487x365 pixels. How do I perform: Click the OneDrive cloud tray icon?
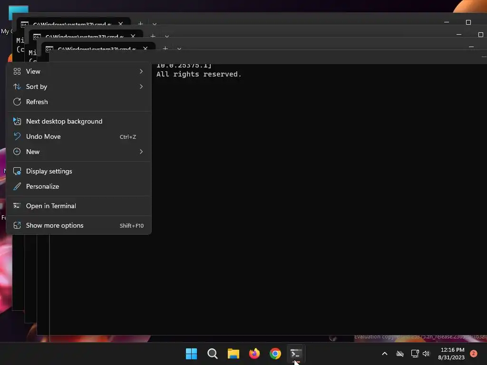(400, 354)
